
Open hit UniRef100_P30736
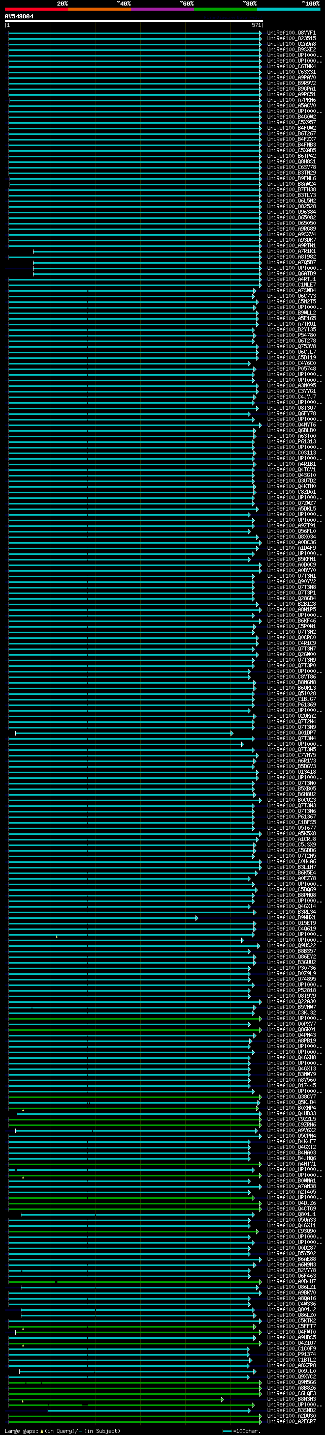click(x=291, y=968)
